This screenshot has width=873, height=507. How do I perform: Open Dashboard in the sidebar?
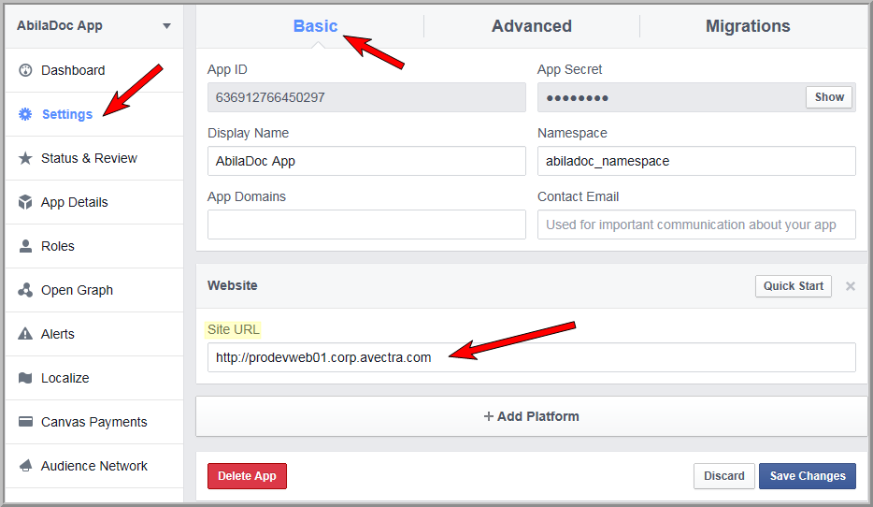(x=94, y=70)
